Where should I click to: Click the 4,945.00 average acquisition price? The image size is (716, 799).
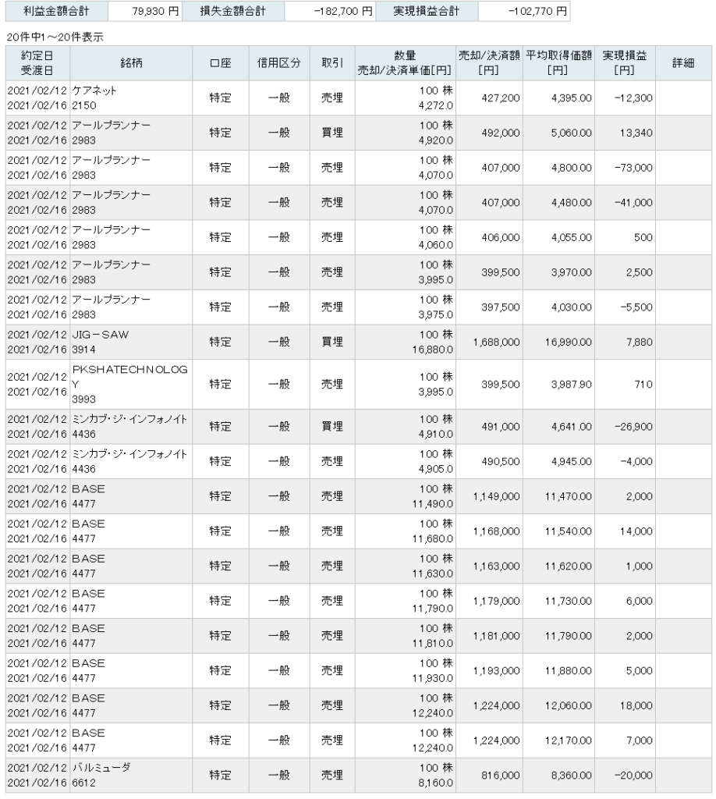tap(572, 461)
